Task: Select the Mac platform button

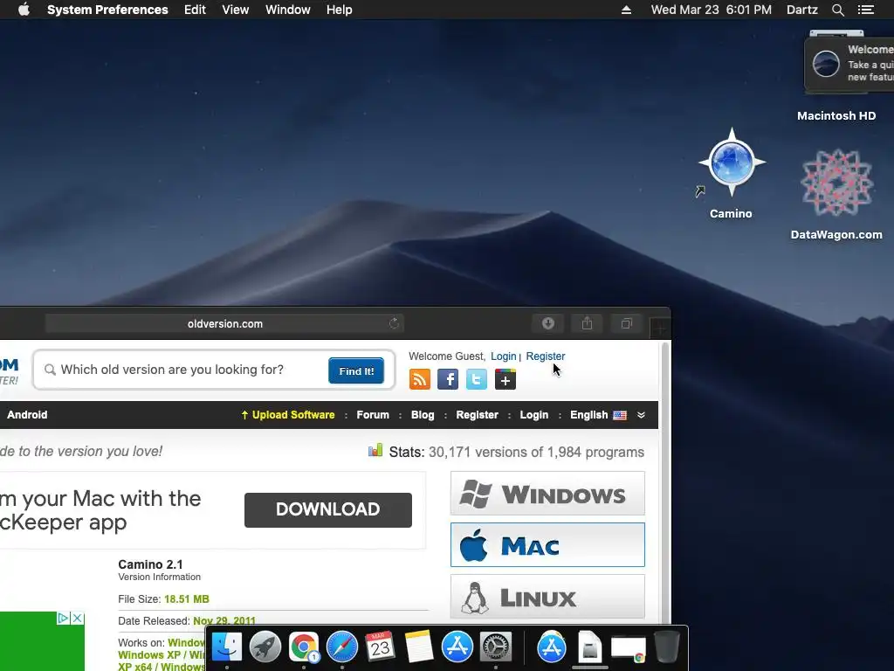Action: pyautogui.click(x=547, y=545)
